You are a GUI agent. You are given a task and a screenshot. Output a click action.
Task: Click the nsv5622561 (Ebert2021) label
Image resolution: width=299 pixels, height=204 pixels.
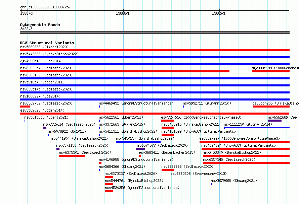click(x=121, y=117)
